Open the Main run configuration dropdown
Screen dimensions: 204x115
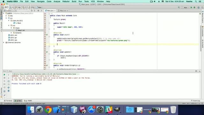click(x=186, y=8)
